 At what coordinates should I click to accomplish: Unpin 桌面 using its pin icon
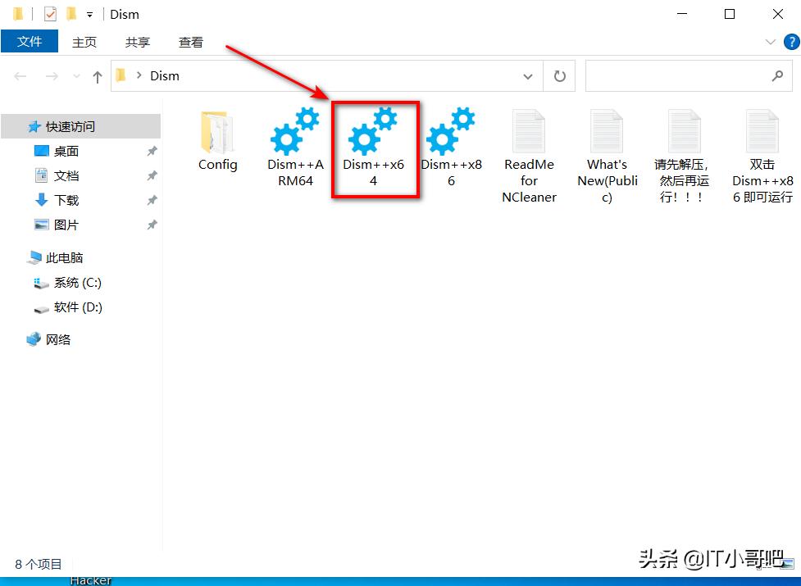click(x=152, y=151)
